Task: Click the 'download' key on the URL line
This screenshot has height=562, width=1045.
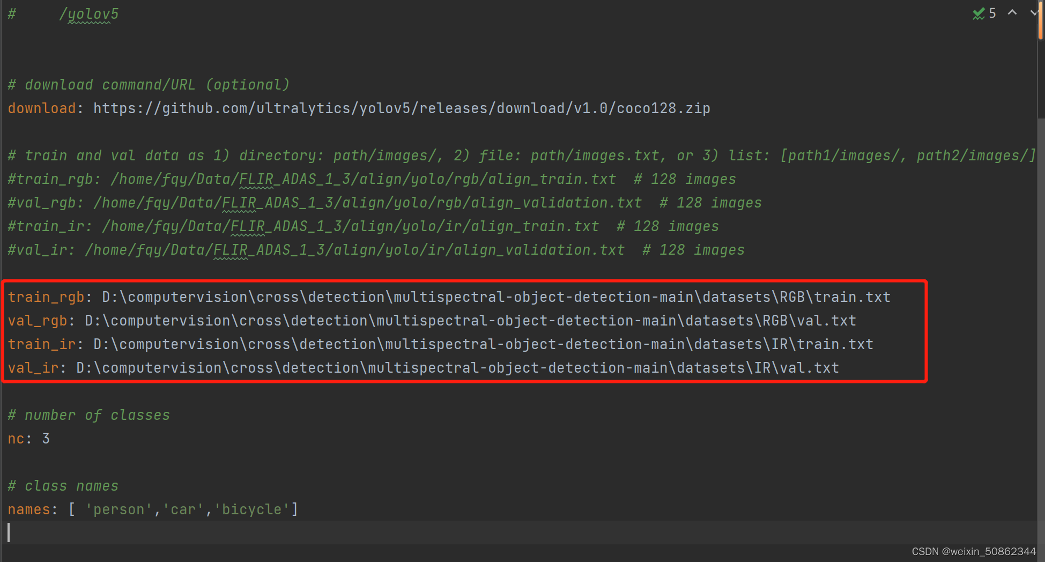Action: (x=42, y=108)
